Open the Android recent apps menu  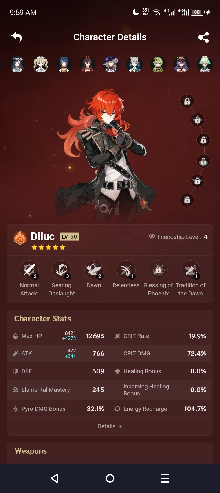coord(165,478)
